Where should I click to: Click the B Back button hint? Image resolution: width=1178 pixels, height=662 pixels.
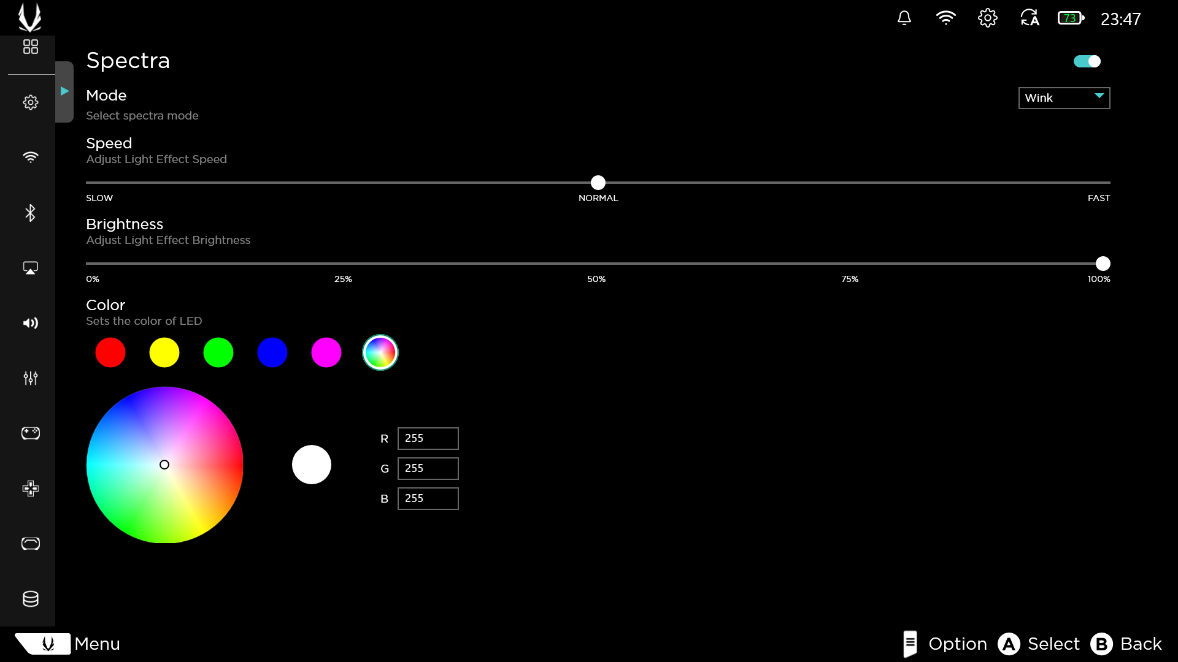tap(1126, 644)
